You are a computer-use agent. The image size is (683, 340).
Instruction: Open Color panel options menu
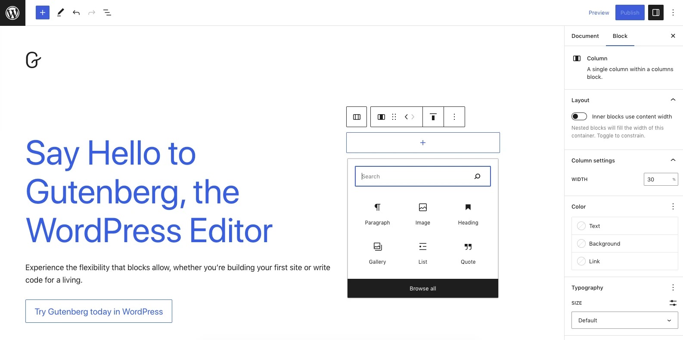(x=673, y=206)
